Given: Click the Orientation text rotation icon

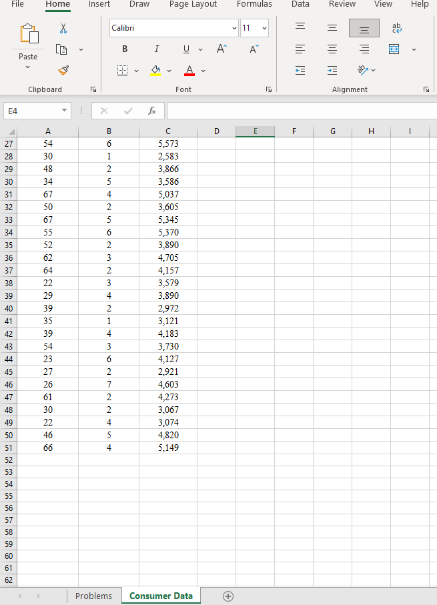Looking at the screenshot, I should [362, 70].
